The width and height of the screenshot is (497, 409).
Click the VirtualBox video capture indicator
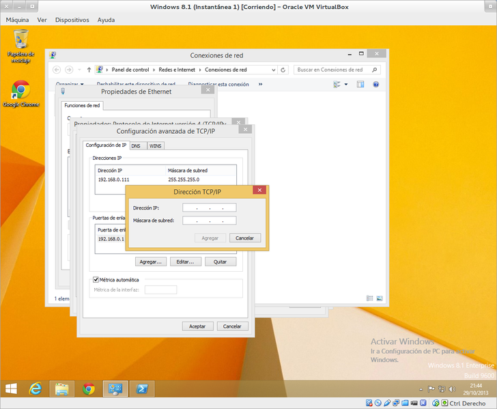[x=414, y=403]
